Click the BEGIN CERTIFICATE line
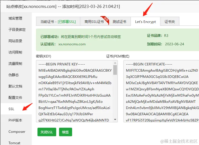199x145 pixels. click(149, 64)
